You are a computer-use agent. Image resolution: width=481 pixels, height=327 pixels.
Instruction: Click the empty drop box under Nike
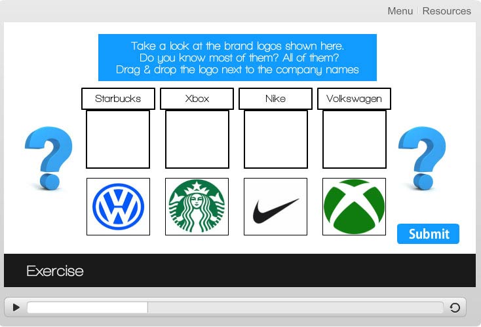pos(275,139)
